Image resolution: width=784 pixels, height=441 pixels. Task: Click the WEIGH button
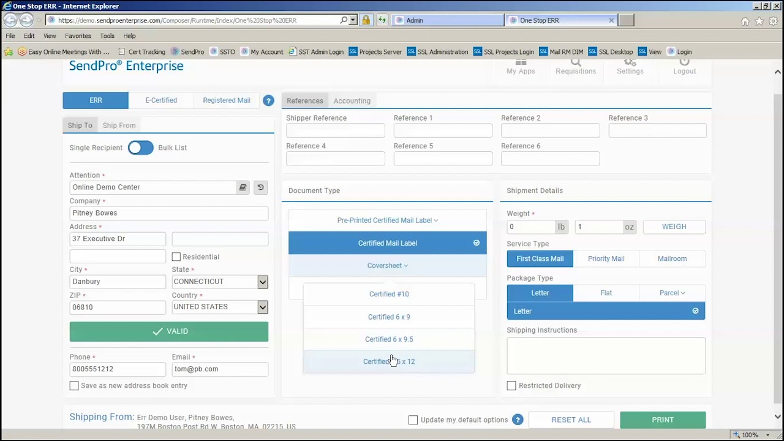(674, 227)
